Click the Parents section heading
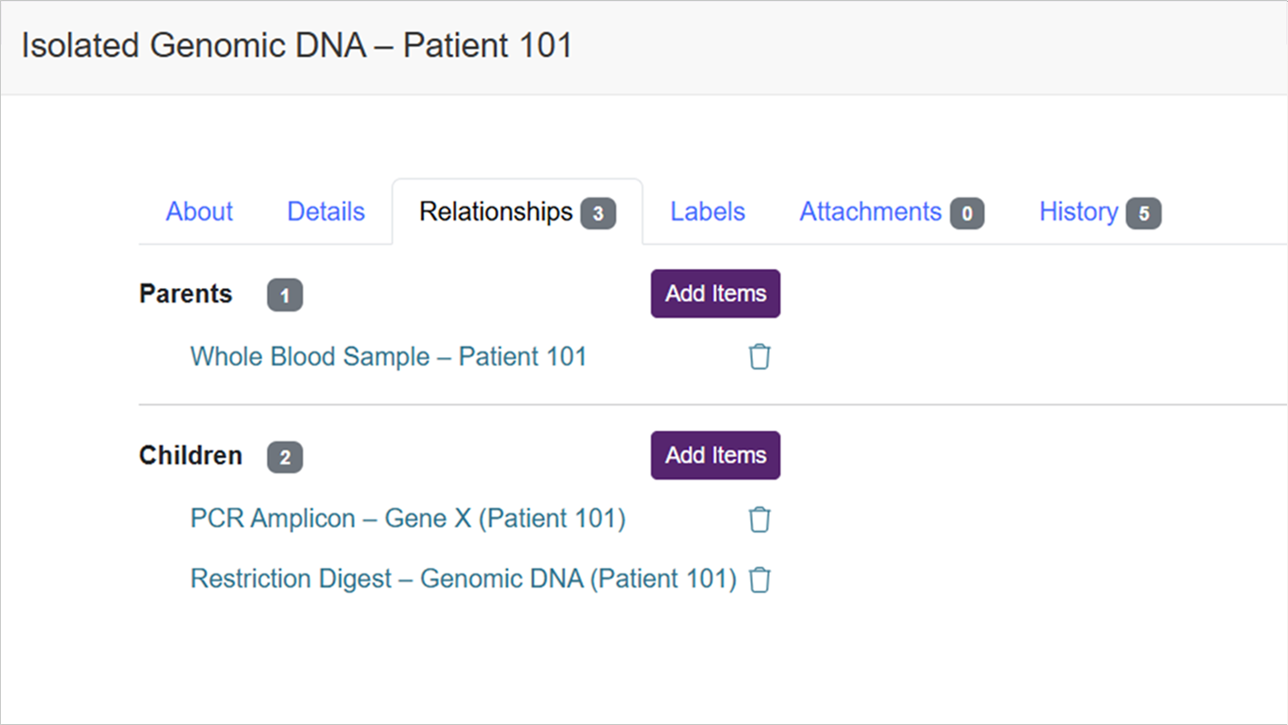The image size is (1288, 725). click(186, 294)
